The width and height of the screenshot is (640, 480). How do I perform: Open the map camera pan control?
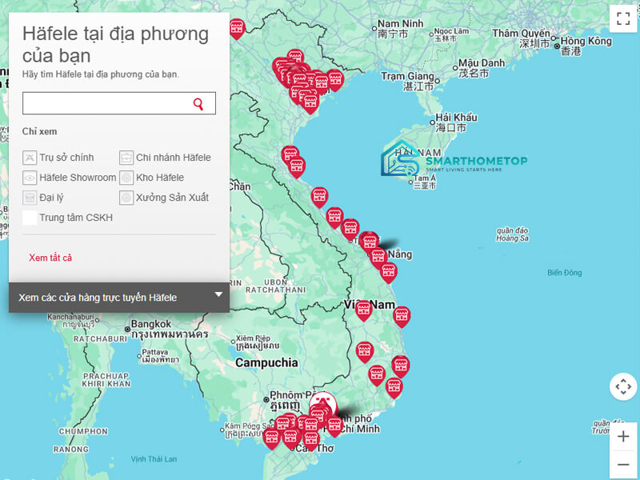[623, 386]
